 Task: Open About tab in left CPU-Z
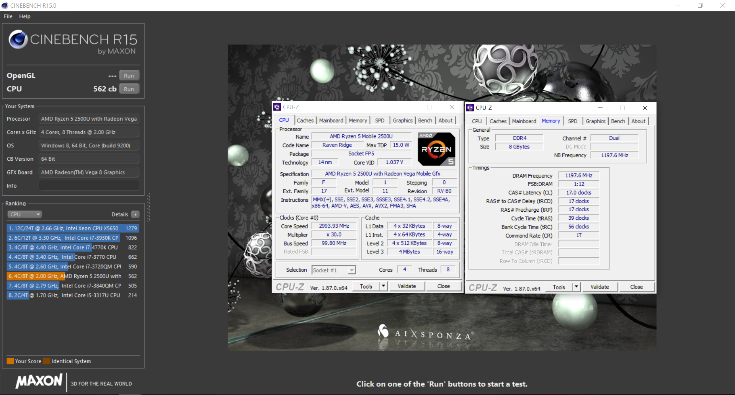(x=445, y=121)
